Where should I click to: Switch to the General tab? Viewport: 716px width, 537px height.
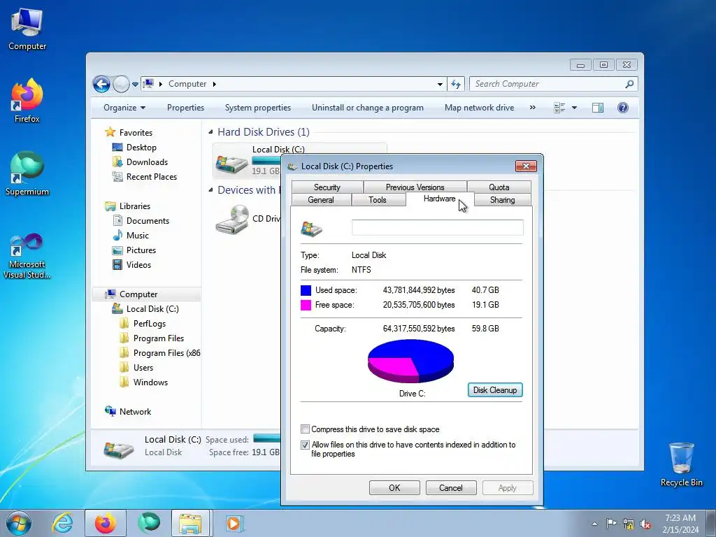coord(321,200)
